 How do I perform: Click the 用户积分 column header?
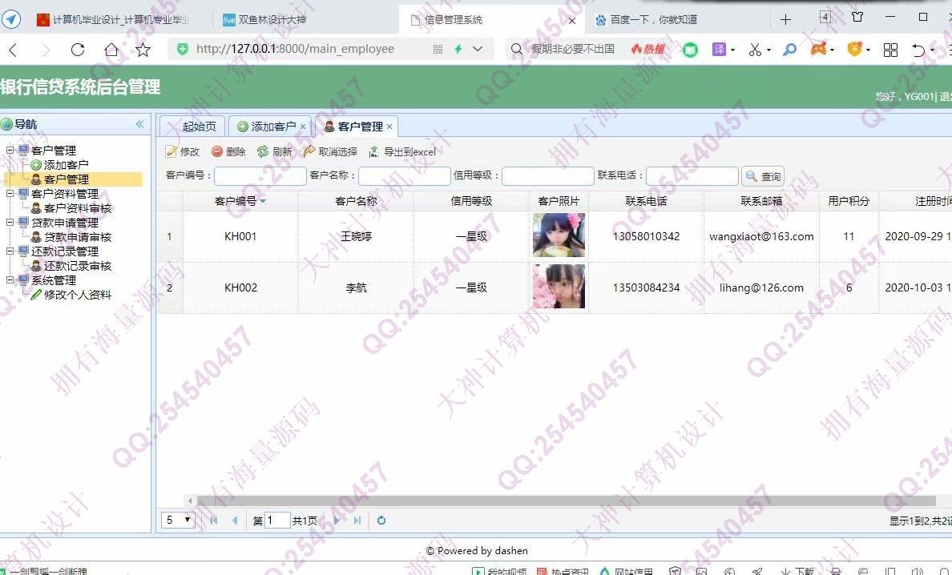pyautogui.click(x=849, y=201)
